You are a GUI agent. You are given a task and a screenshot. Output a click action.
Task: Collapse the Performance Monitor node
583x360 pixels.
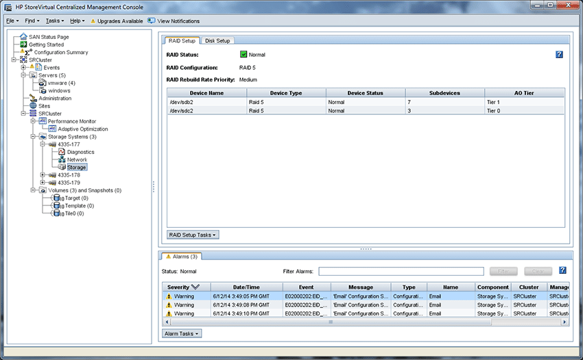[x=33, y=121]
